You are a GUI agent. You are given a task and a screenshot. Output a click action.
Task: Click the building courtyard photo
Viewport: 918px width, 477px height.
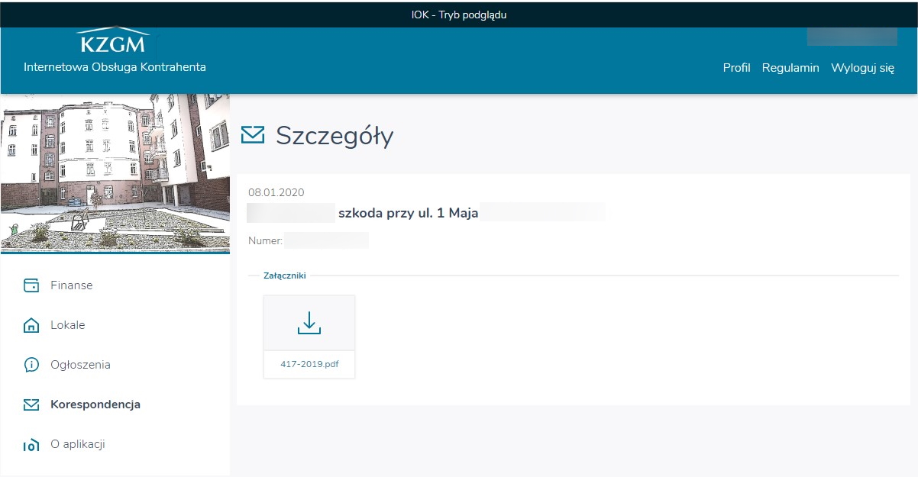[x=115, y=173]
